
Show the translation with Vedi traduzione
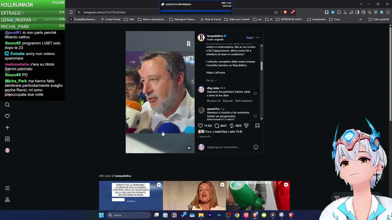[x=244, y=101]
